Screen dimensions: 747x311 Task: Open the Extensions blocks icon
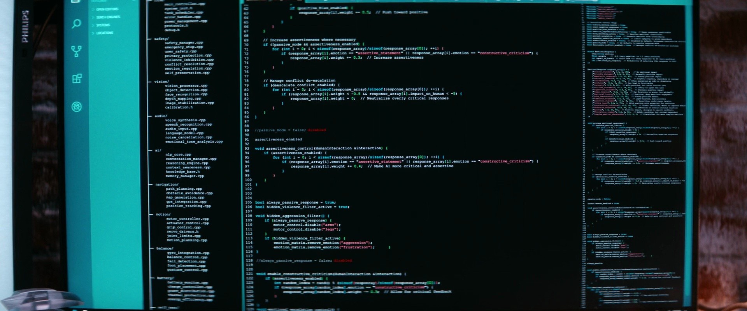77,79
